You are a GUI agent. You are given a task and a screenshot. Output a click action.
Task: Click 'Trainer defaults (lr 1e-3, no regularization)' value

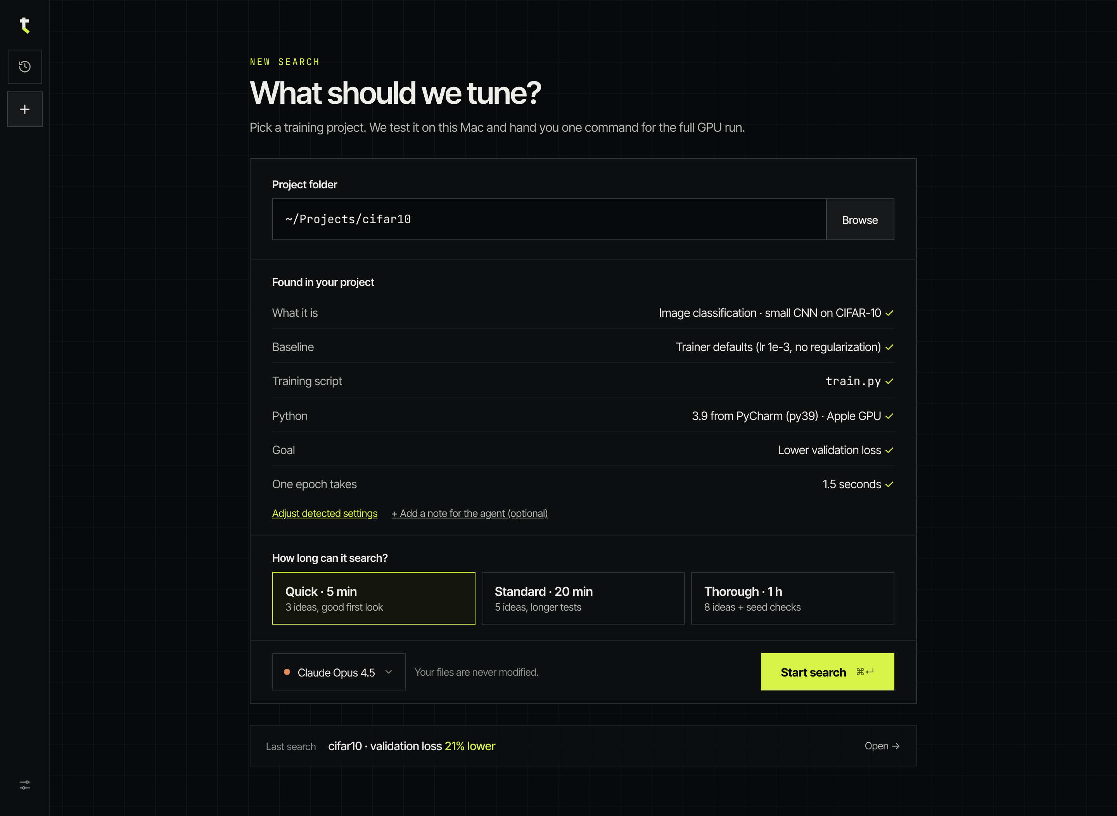pyautogui.click(x=778, y=347)
